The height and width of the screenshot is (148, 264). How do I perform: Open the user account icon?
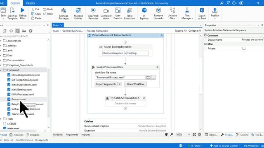[x=241, y=3]
